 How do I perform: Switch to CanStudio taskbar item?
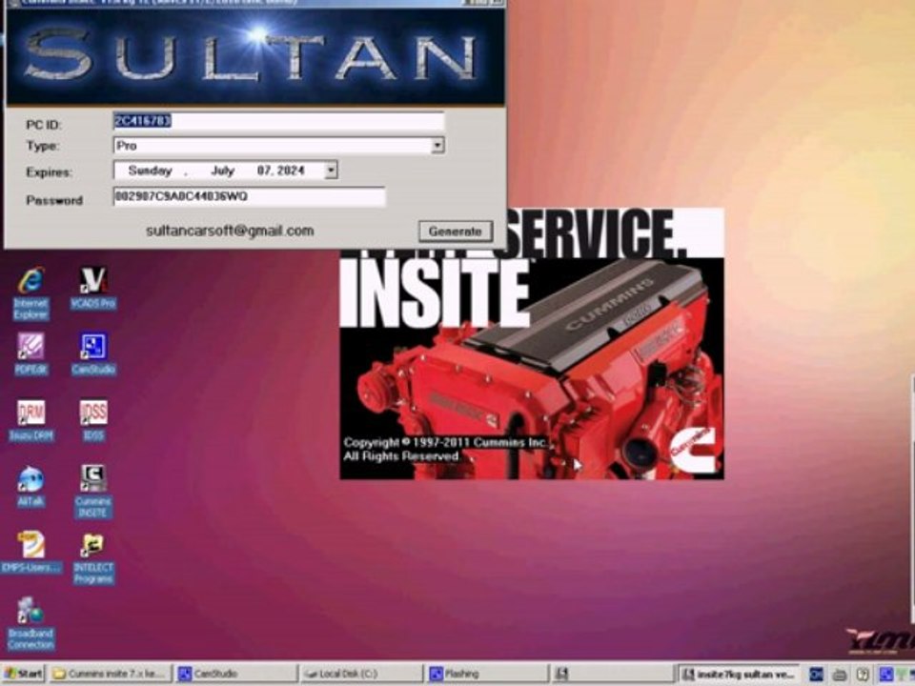pos(236,674)
